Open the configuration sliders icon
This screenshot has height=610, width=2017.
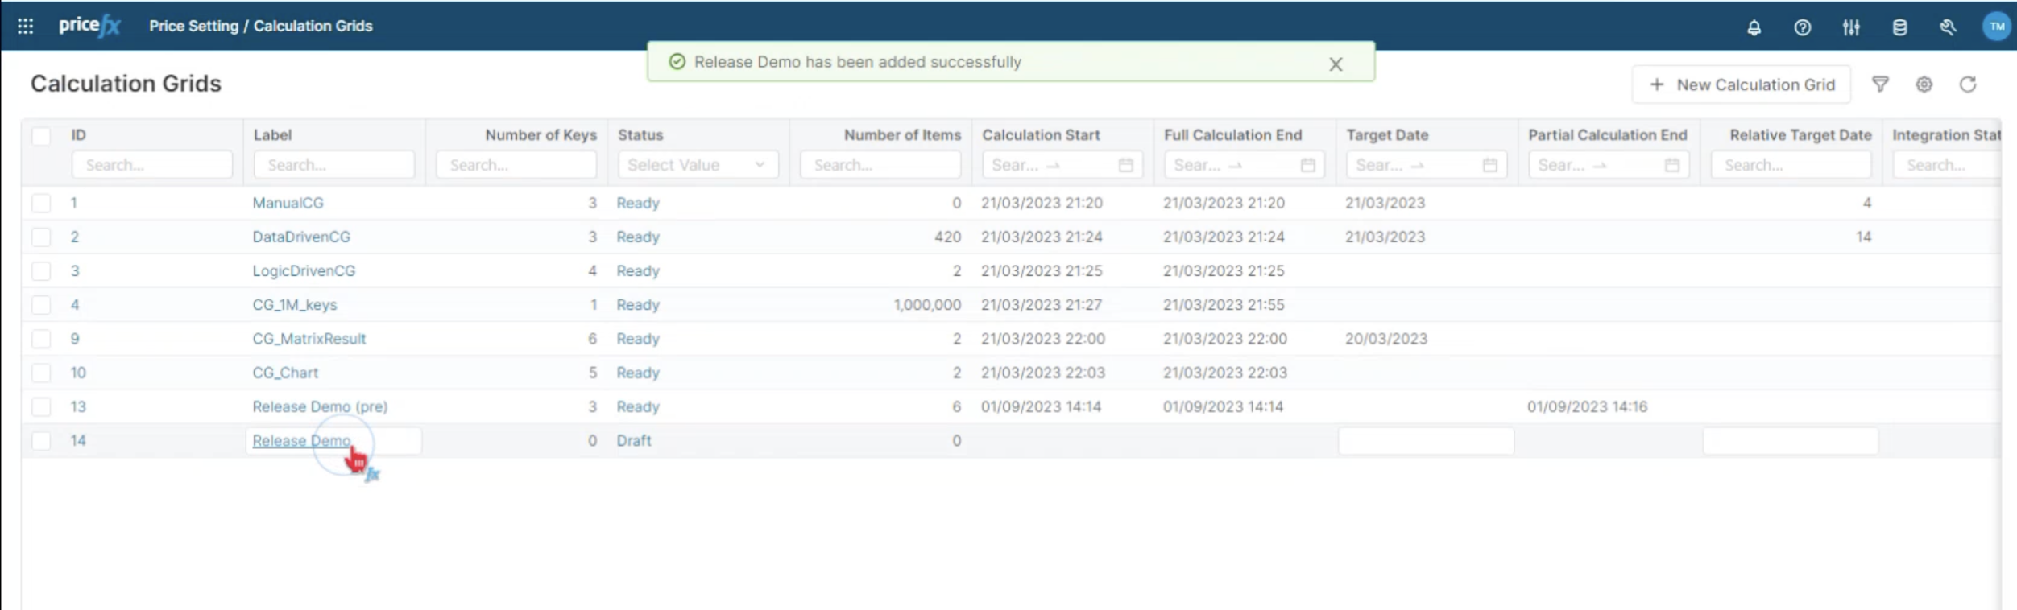(x=1850, y=27)
